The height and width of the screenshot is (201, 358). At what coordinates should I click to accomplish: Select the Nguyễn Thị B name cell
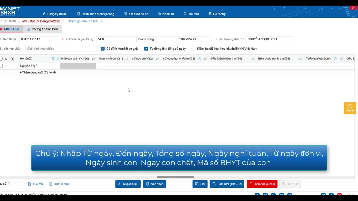coord(39,66)
